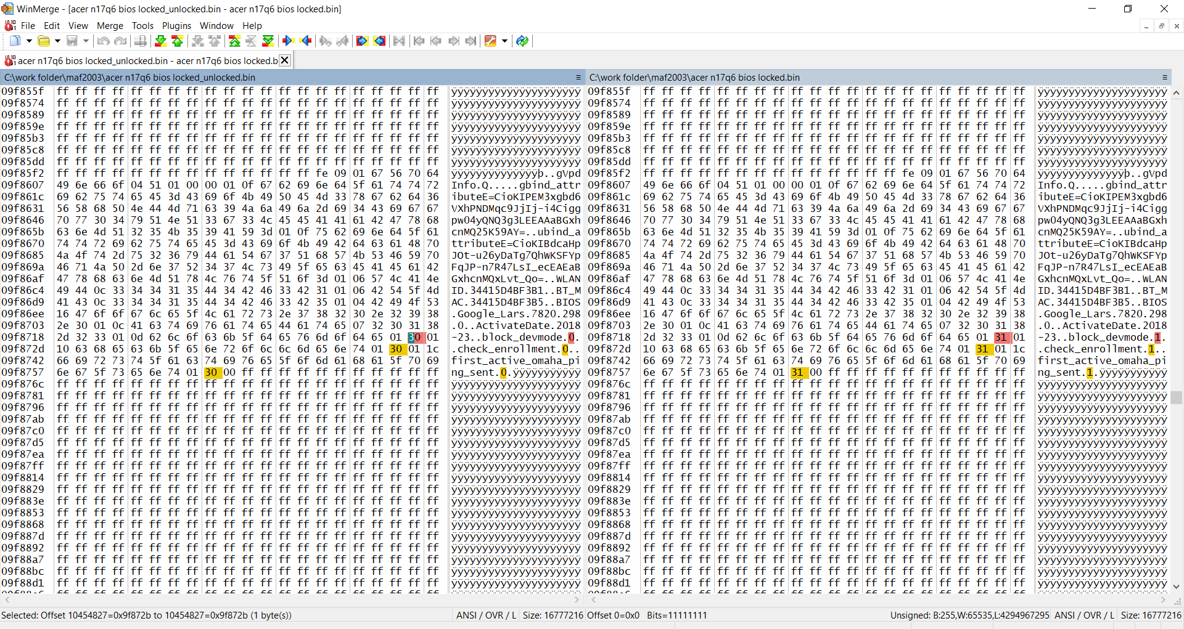Select highlighted byte 30 in left row 09f8757
1184x629 pixels.
click(x=211, y=373)
